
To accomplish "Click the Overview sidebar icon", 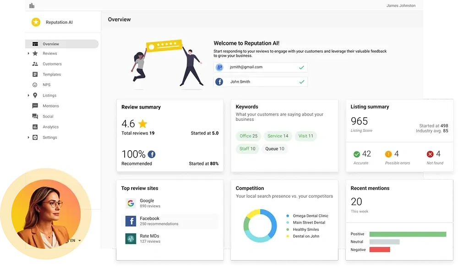I will pos(35,44).
